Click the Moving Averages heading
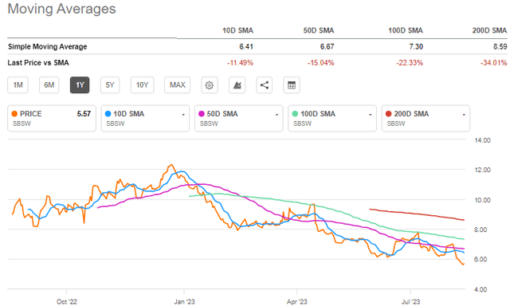Viewport: 510px width, 306px height. point(62,9)
